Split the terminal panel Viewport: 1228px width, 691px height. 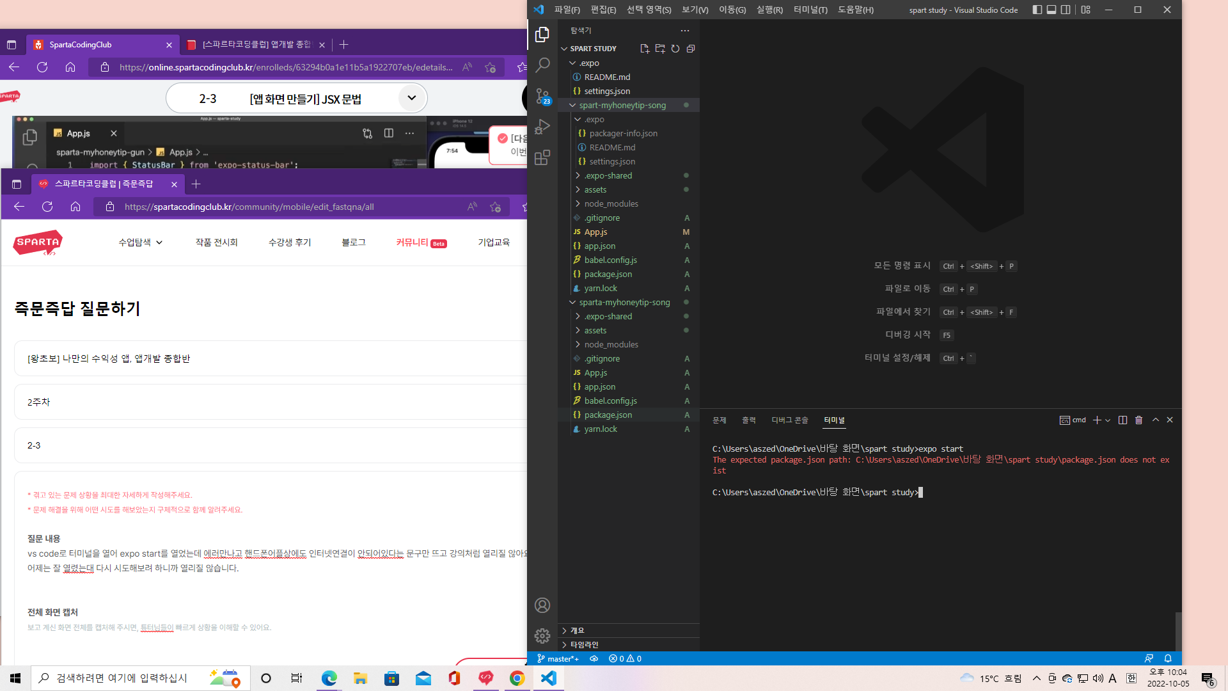[x=1122, y=420]
